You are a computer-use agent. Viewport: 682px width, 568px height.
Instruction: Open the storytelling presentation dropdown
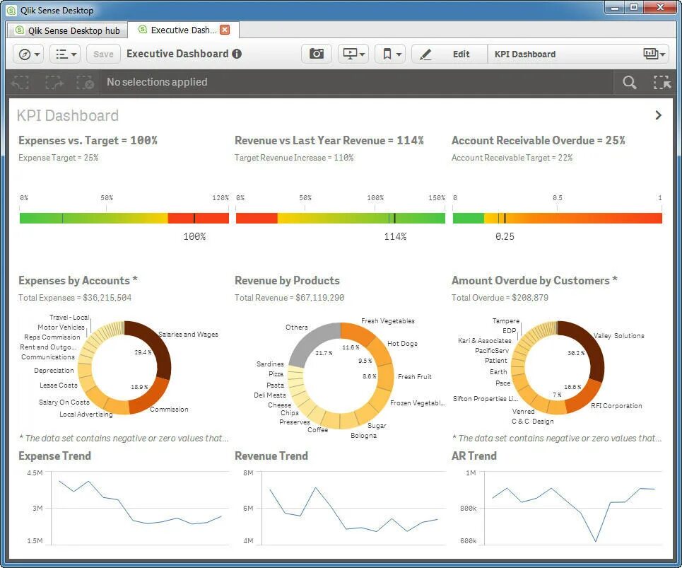pyautogui.click(x=353, y=54)
